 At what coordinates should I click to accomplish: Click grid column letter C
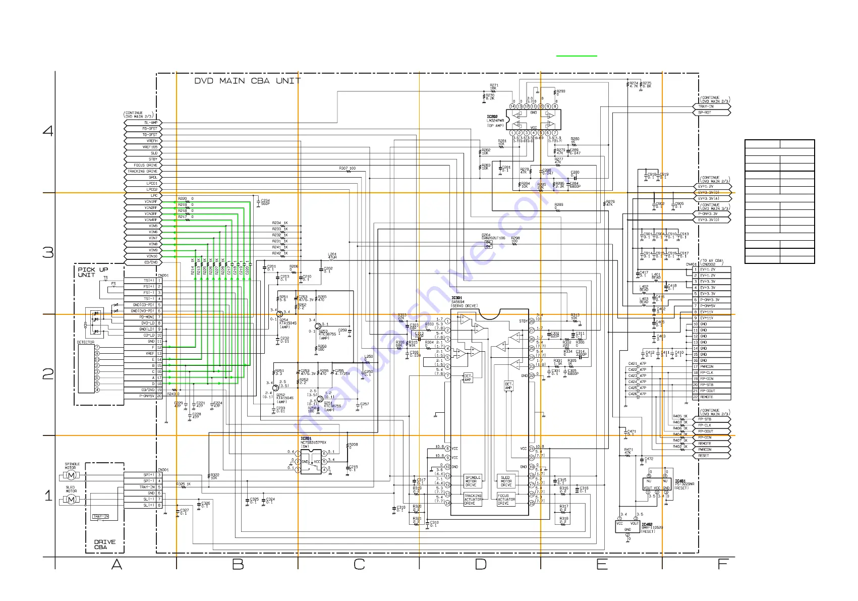359,564
